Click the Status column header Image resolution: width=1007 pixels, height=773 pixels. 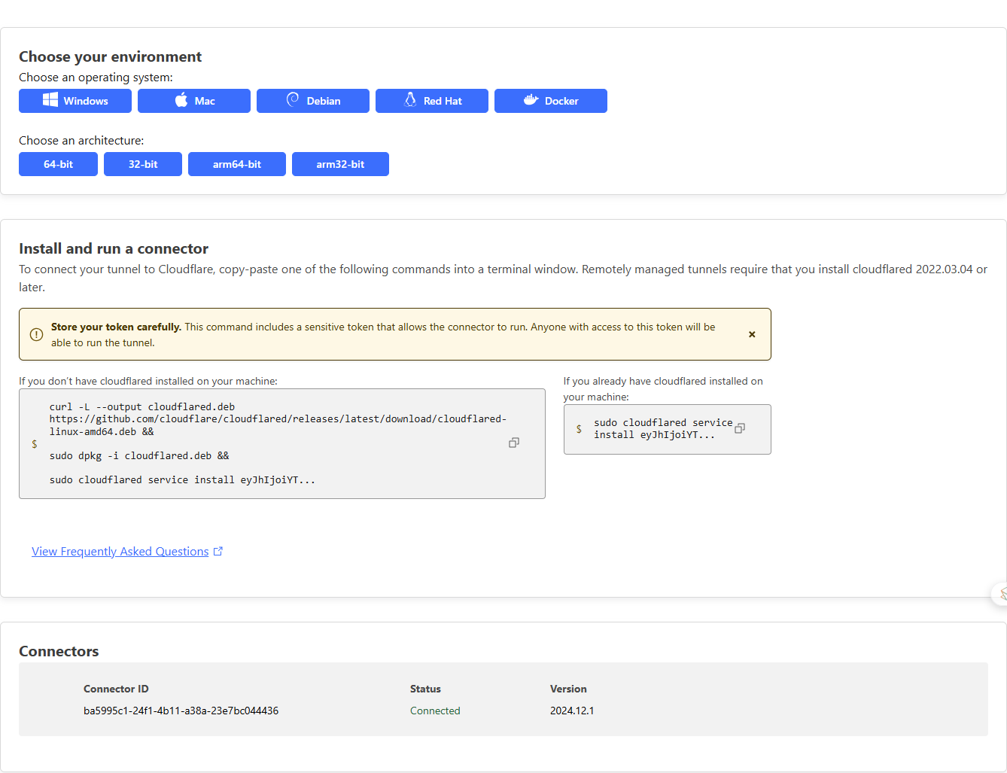coord(425,689)
